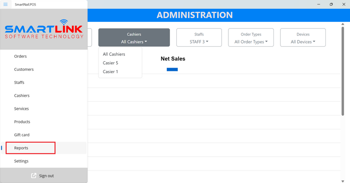Screen dimensions: 350x183
Task: Go to Customers in the sidebar
Action: pos(24,69)
